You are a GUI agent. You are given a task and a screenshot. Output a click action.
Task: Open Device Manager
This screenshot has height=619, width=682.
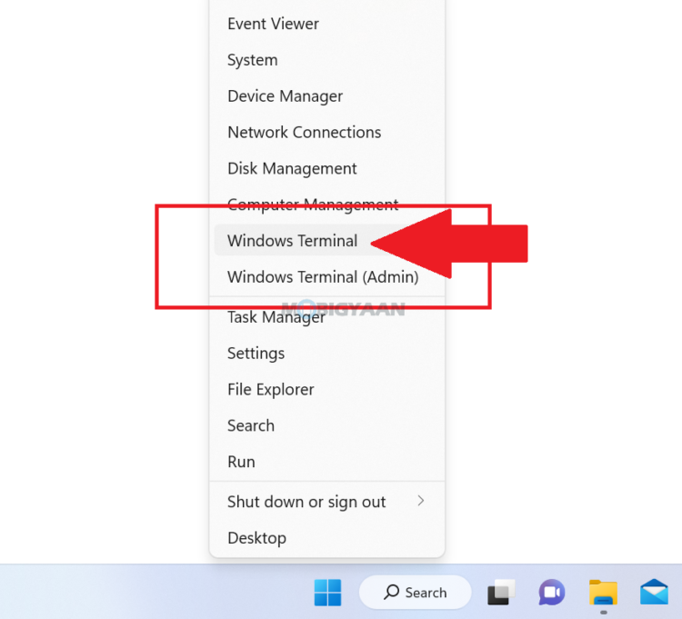pyautogui.click(x=327, y=96)
